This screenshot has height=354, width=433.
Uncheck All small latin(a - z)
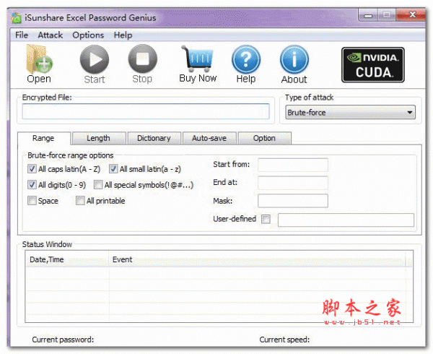[113, 168]
